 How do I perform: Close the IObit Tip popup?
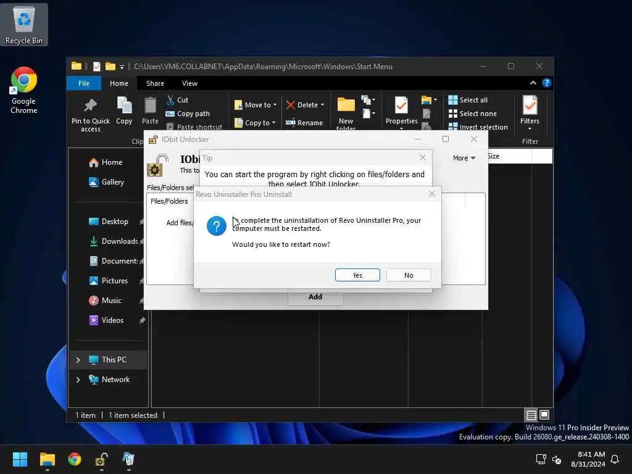[422, 157]
